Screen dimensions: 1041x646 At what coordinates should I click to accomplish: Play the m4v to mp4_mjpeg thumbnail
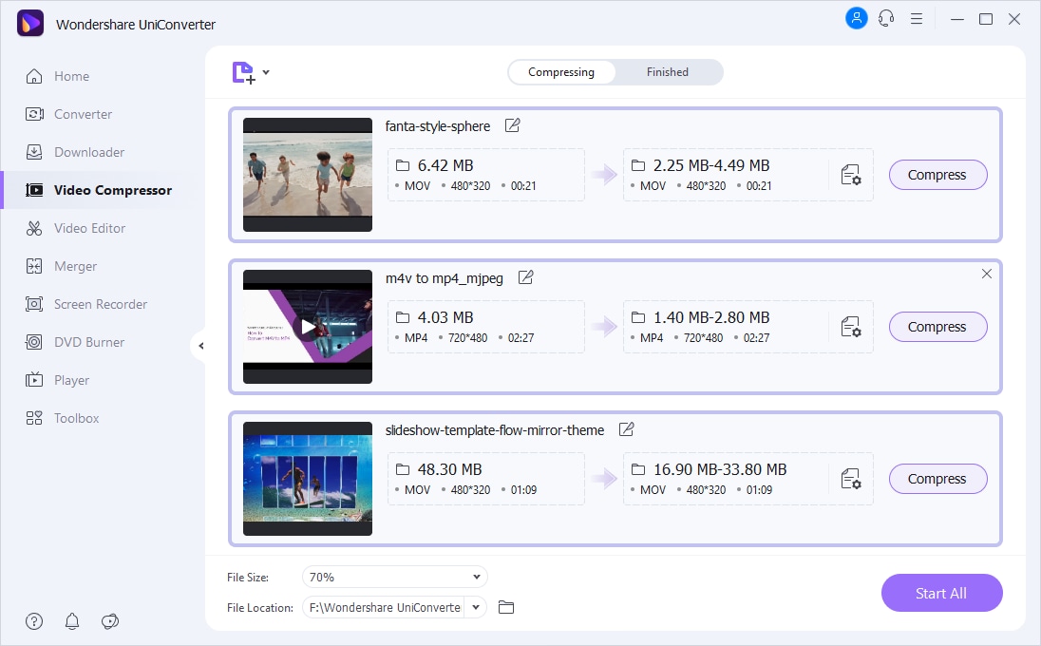(308, 327)
